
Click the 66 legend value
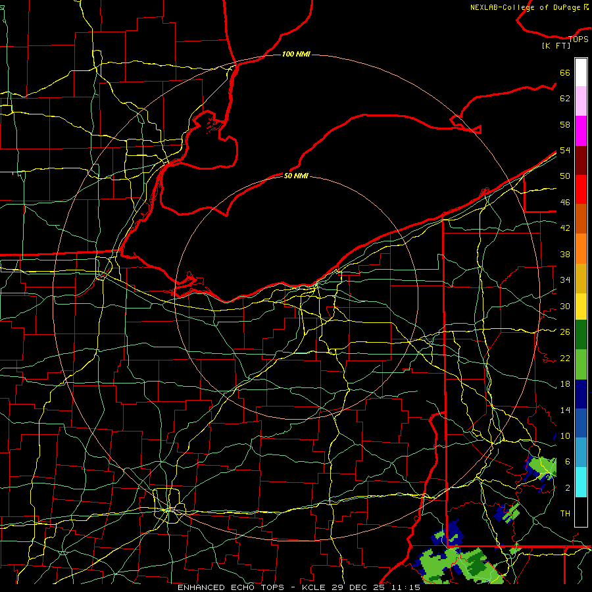point(565,73)
